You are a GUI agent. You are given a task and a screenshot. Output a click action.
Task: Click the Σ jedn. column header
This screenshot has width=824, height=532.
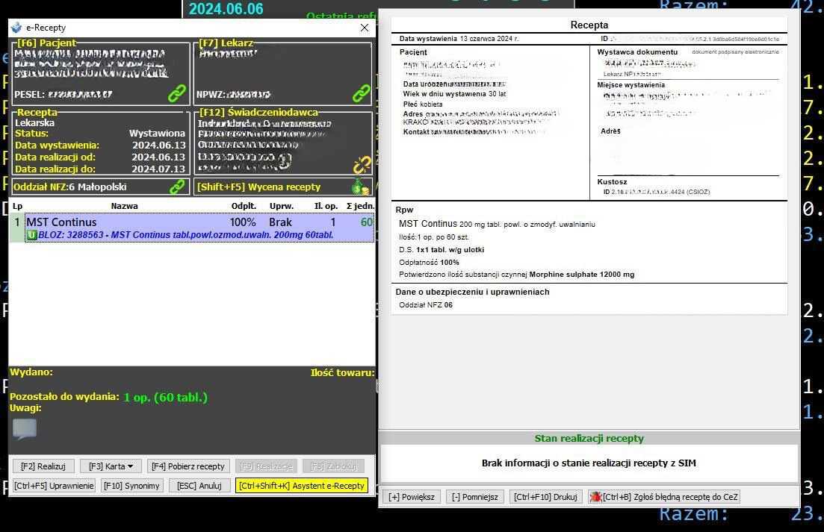click(x=360, y=206)
